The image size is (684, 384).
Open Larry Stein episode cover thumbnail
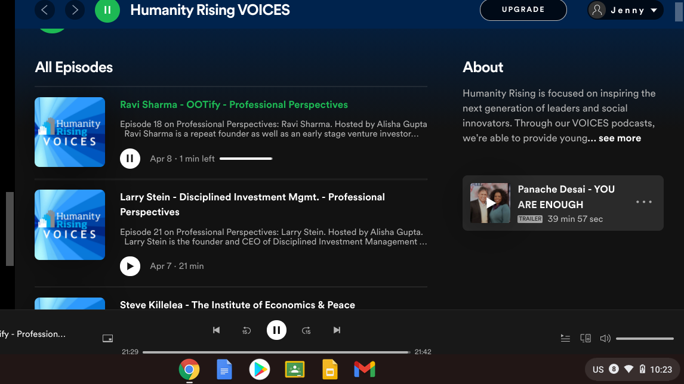(70, 225)
